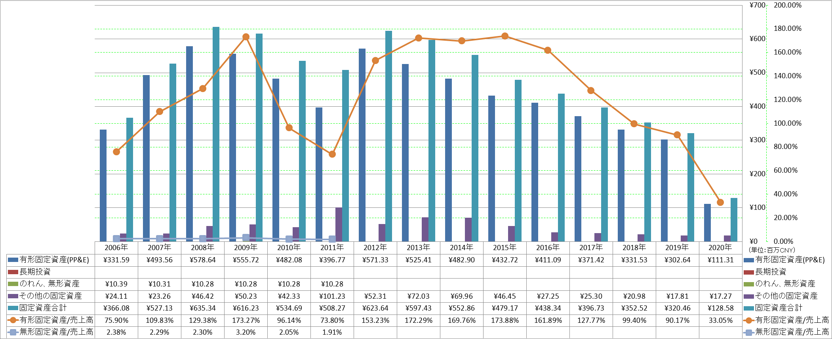
Task: Select ratio cell 73.80% for 2011
Action: (x=332, y=320)
